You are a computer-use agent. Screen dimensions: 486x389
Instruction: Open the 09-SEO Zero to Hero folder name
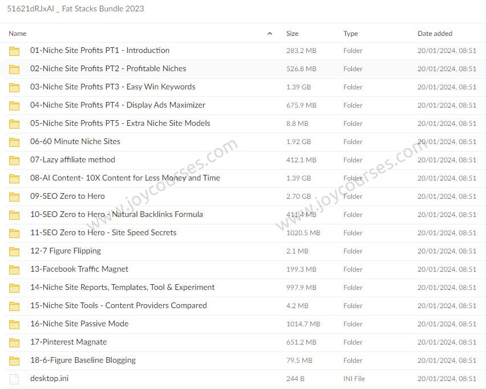67,196
